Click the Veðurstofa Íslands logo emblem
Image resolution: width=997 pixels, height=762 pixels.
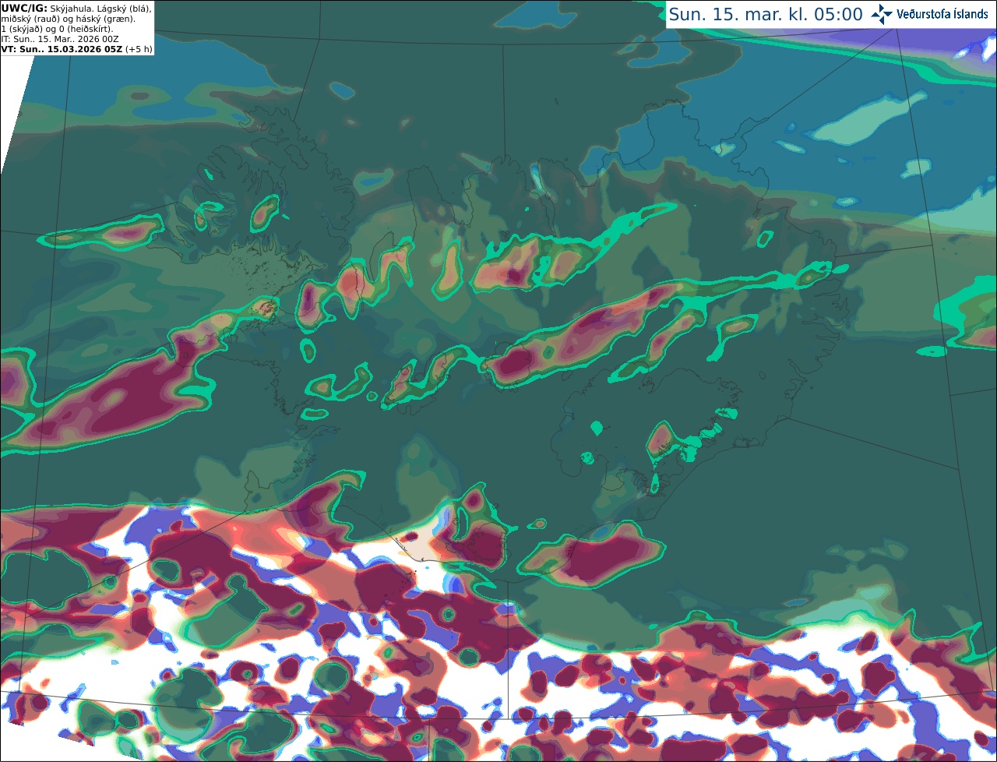tap(882, 14)
